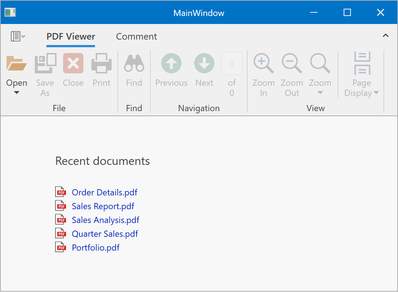The height and width of the screenshot is (292, 398).
Task: Open Order Details.pdf from recent documents
Action: pos(104,192)
